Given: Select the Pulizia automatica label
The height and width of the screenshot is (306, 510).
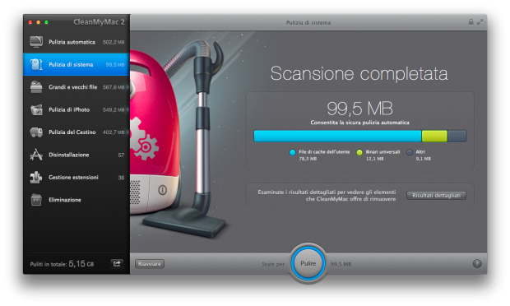Looking at the screenshot, I should click(x=72, y=42).
